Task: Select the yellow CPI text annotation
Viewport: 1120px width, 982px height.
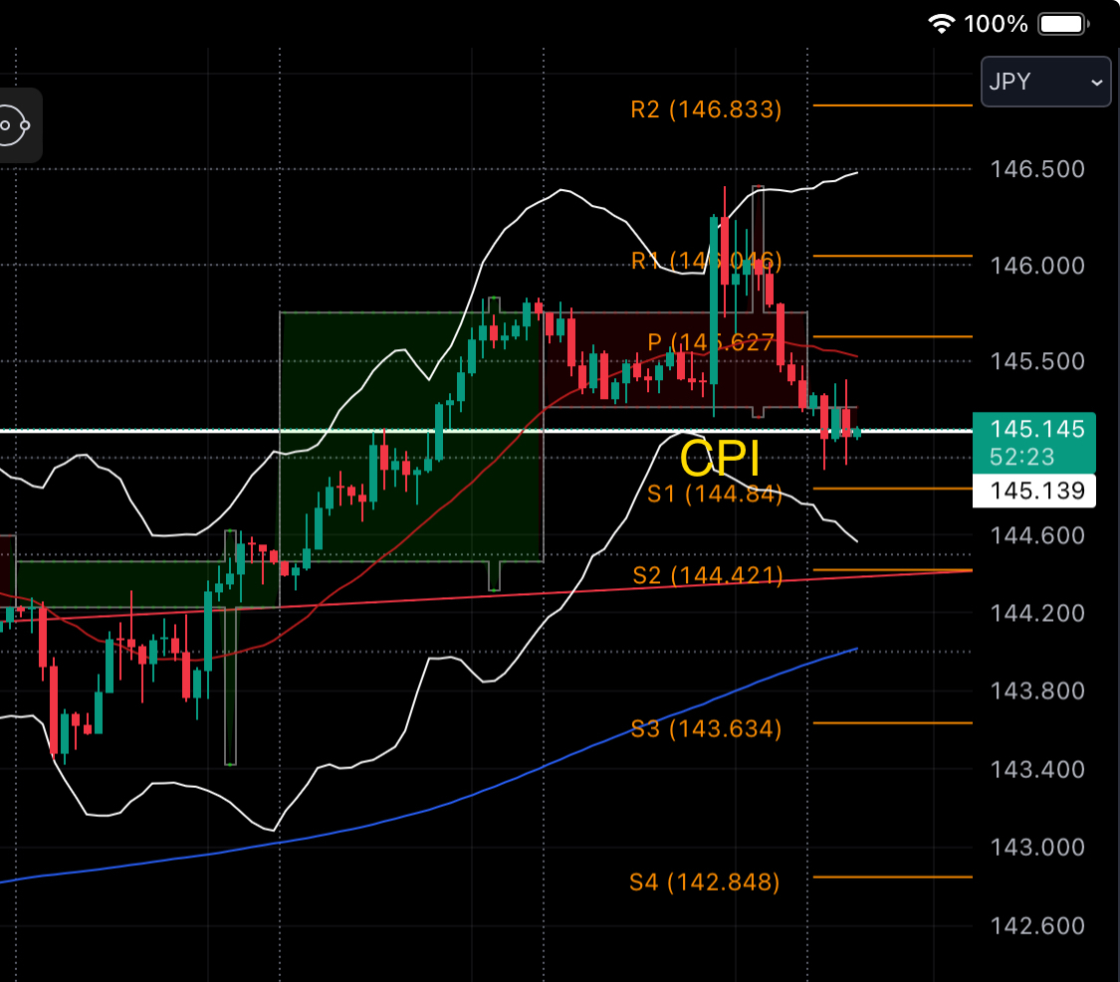Action: pos(719,459)
